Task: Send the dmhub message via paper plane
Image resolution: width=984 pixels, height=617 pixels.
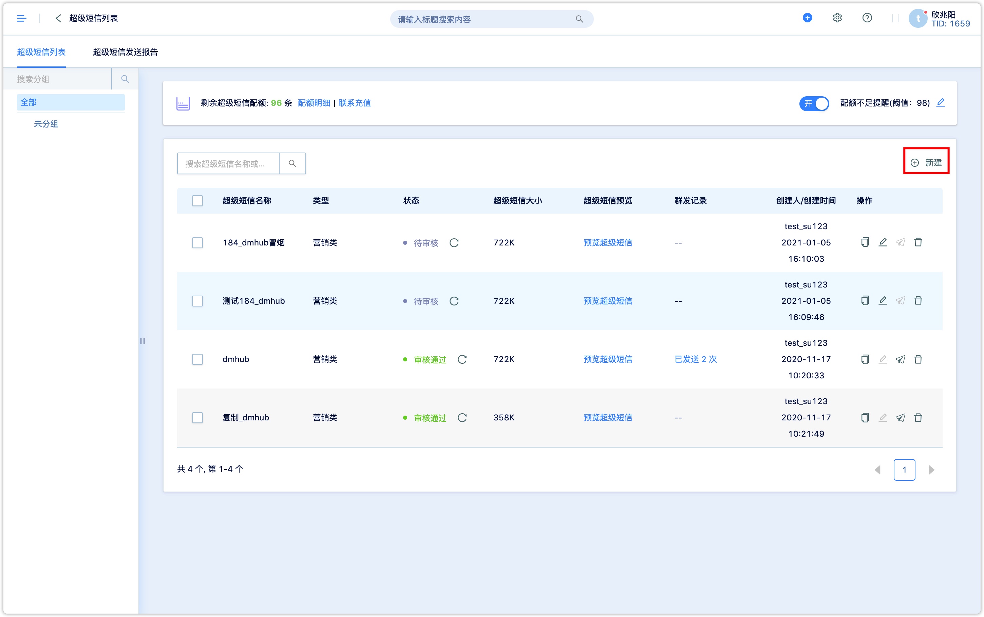Action: point(900,359)
